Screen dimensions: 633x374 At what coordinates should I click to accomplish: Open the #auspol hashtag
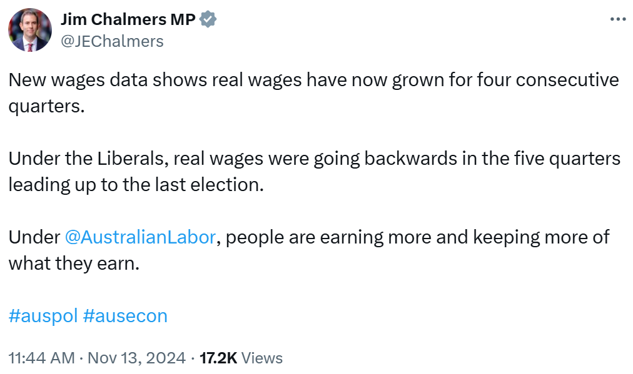(x=43, y=315)
